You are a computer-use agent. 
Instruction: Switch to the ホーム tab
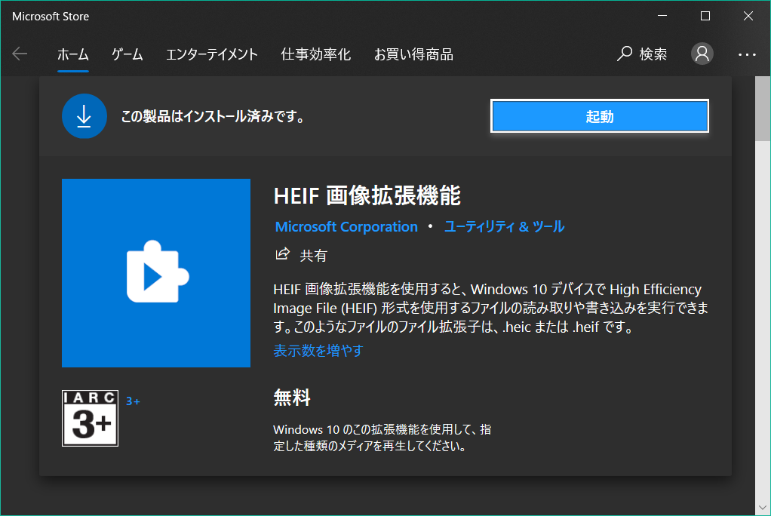click(x=72, y=54)
